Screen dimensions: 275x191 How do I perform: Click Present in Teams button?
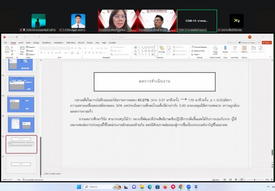pos(247,42)
